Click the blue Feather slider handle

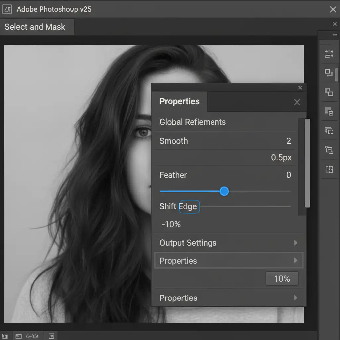click(224, 191)
